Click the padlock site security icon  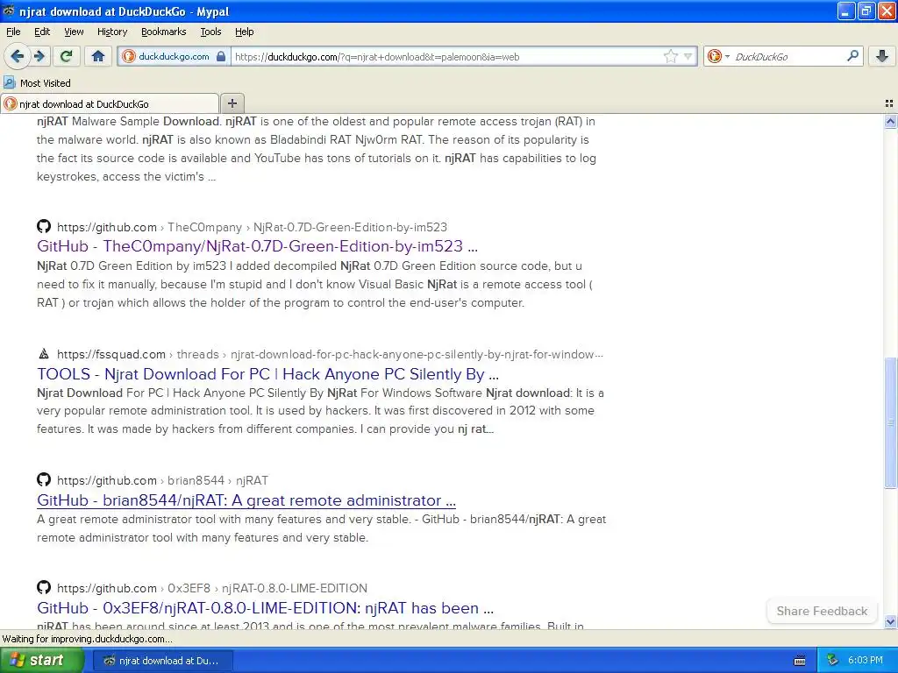220,56
